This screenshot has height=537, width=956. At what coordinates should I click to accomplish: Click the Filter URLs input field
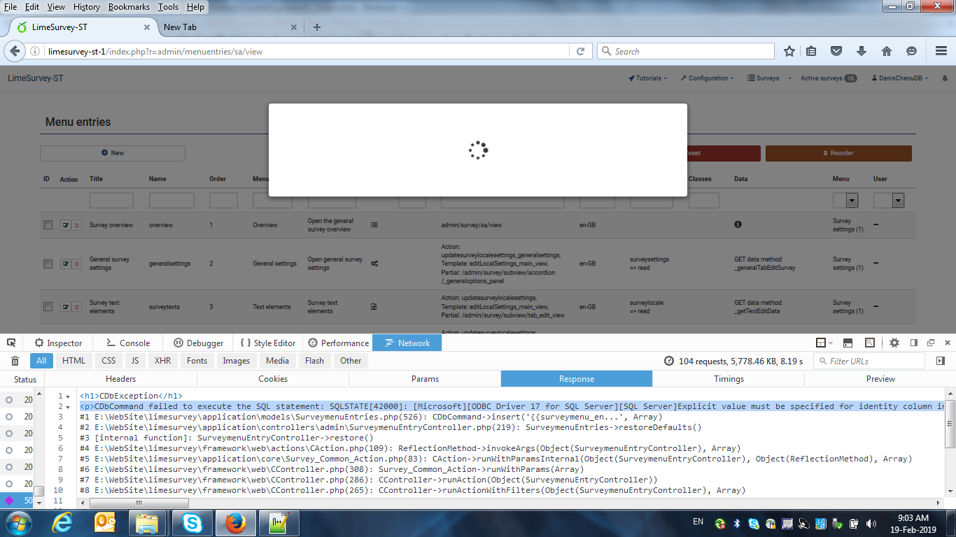coord(871,361)
